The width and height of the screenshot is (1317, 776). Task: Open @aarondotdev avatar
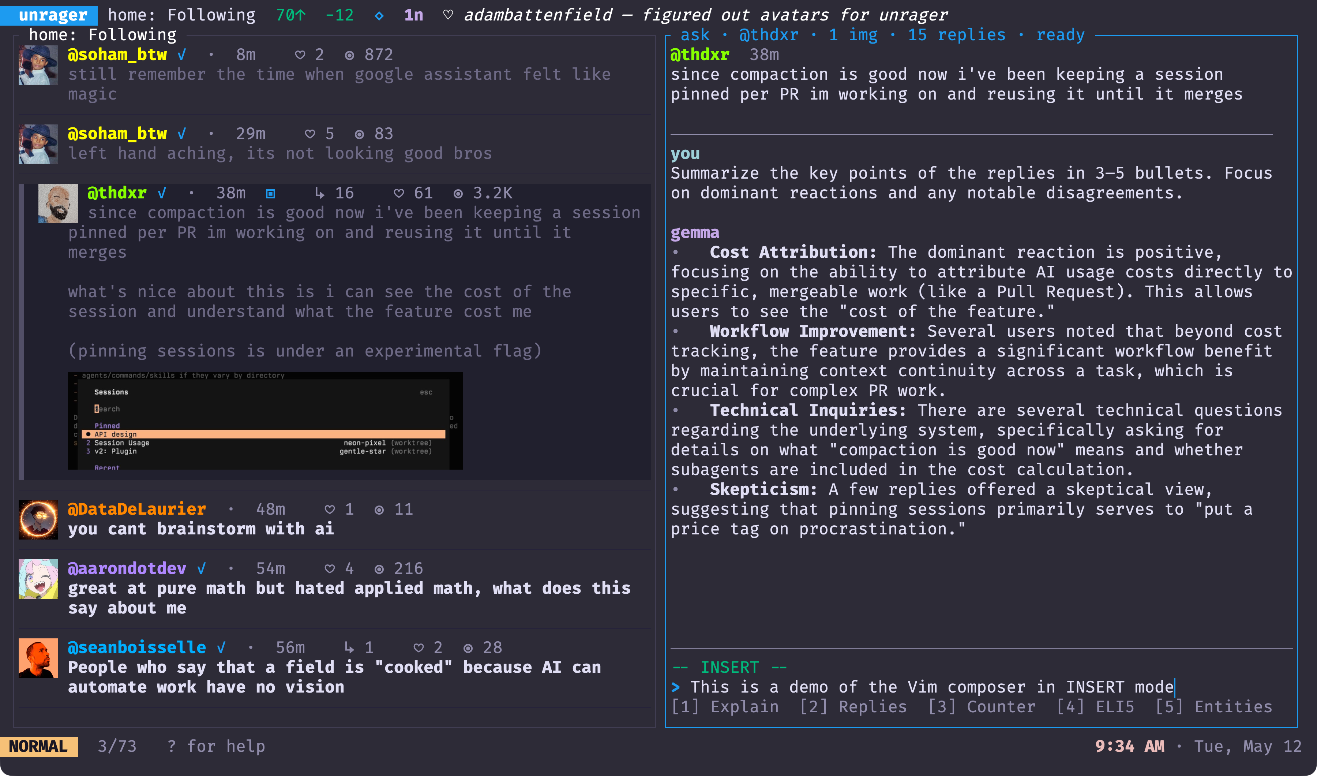point(38,579)
